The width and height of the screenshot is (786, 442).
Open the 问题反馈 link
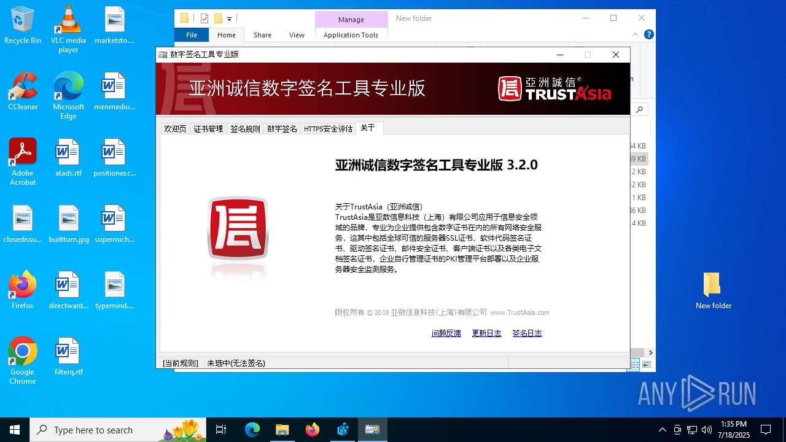click(x=446, y=333)
